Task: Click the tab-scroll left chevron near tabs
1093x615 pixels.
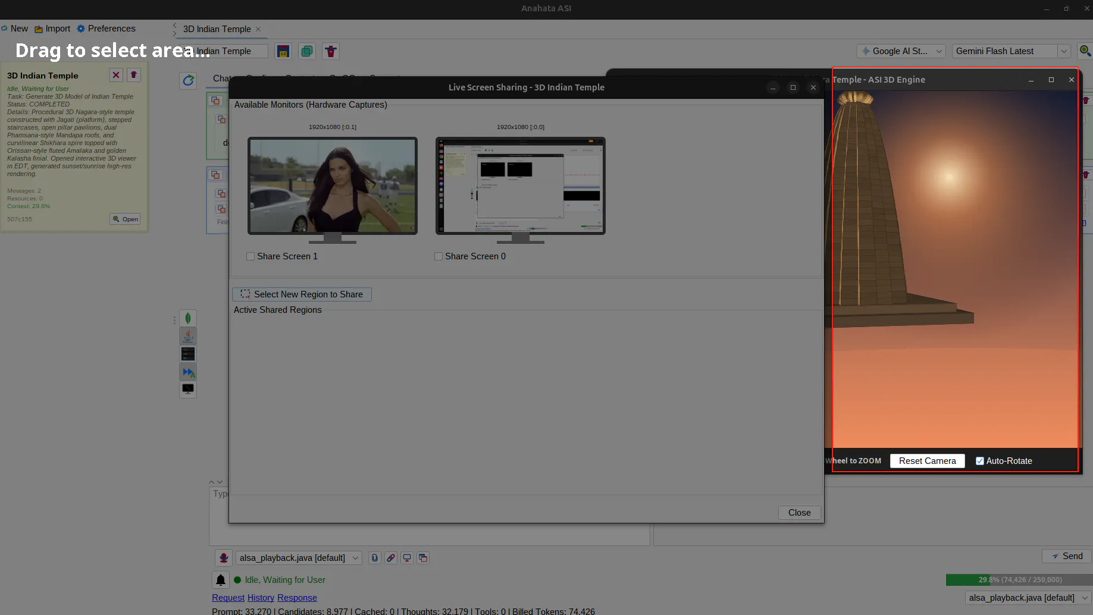Action: pyautogui.click(x=175, y=25)
